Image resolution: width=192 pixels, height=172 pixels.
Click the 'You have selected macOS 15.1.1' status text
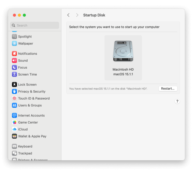tap(108, 89)
